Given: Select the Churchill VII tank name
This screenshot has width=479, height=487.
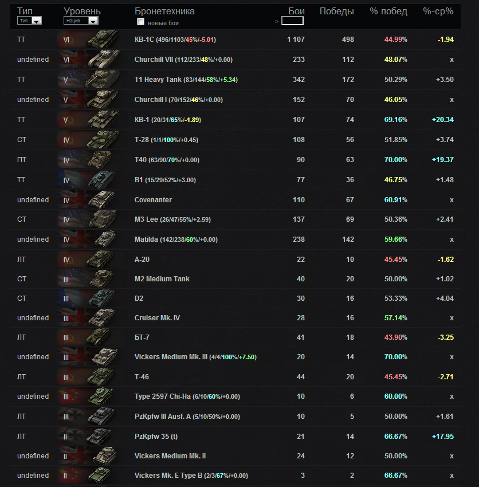Looking at the screenshot, I should [154, 60].
